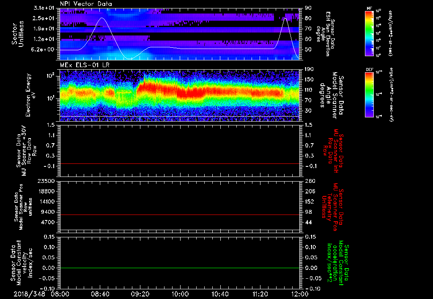Click the 206 telemetry tick label

[309, 191]
